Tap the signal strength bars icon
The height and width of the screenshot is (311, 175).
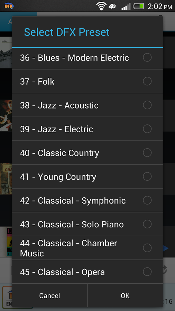[x=126, y=6]
